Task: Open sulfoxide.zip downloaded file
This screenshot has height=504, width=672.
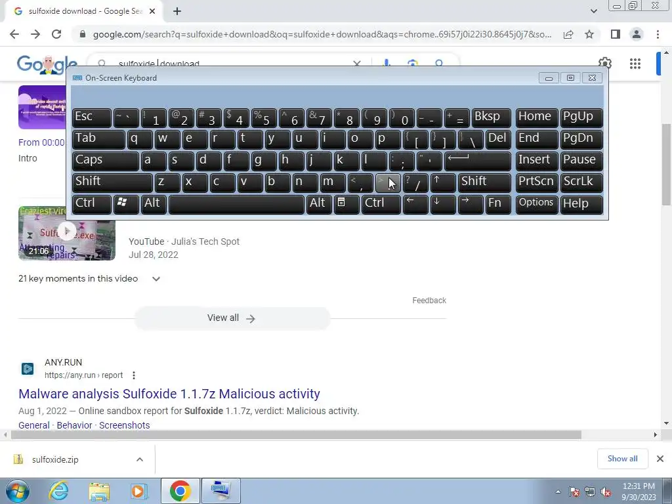Action: [x=55, y=459]
